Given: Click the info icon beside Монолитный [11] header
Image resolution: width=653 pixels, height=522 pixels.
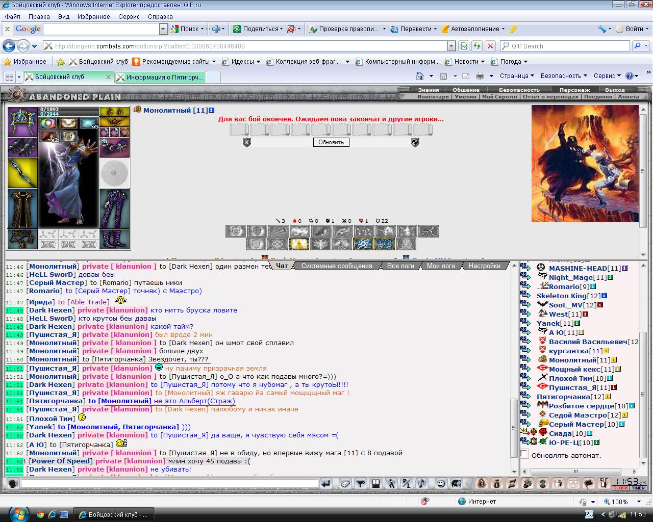Looking at the screenshot, I should point(212,110).
